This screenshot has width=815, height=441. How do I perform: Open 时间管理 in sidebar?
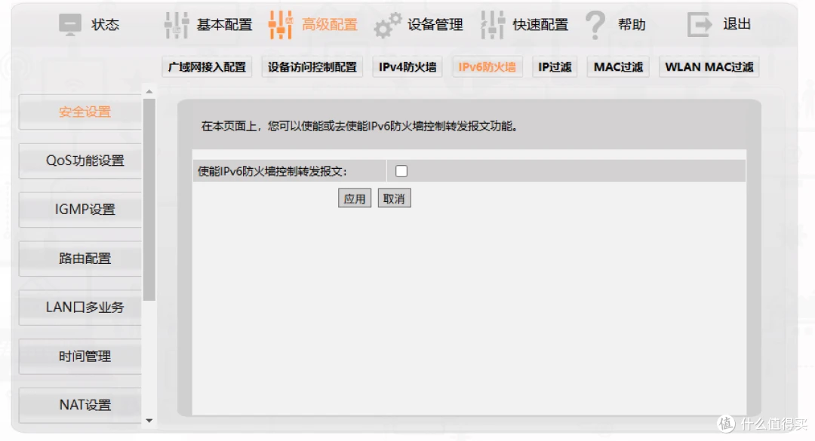80,356
